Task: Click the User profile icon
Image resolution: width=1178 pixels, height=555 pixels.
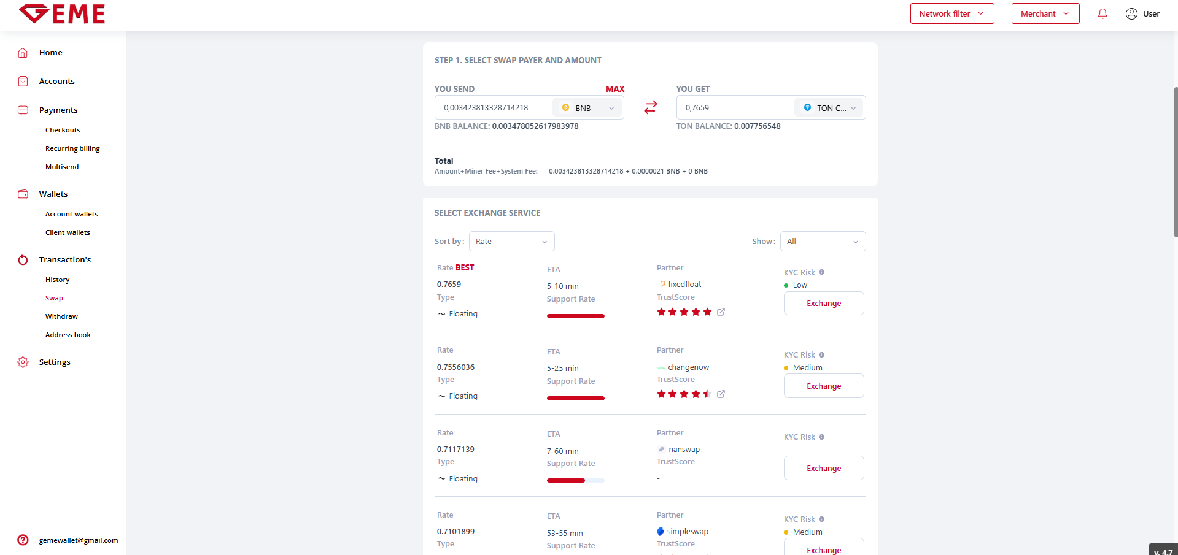Action: tap(1131, 13)
